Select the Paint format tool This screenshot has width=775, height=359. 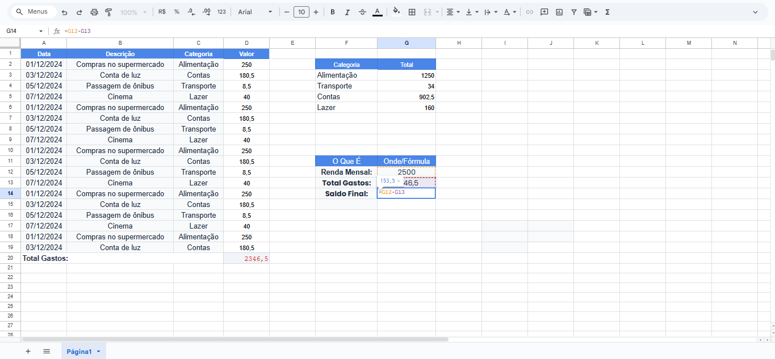pyautogui.click(x=108, y=12)
